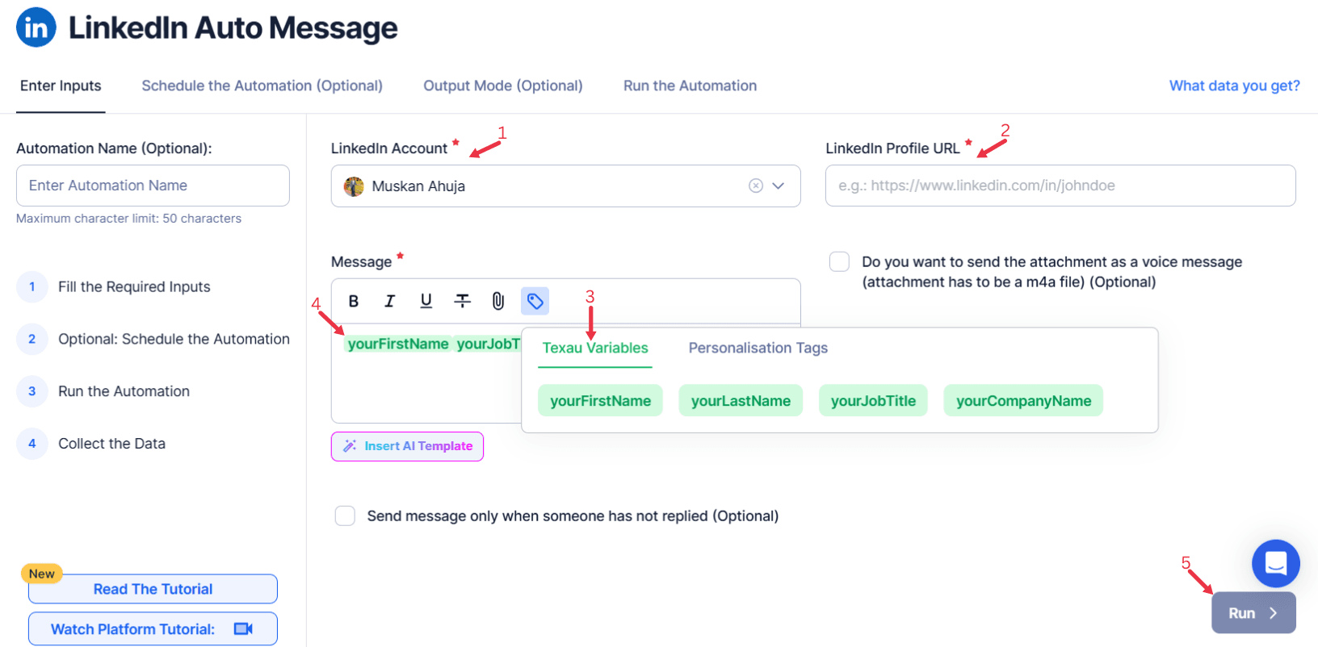Enable sending attachment as voice message
Image resolution: width=1318 pixels, height=647 pixels.
(x=840, y=262)
